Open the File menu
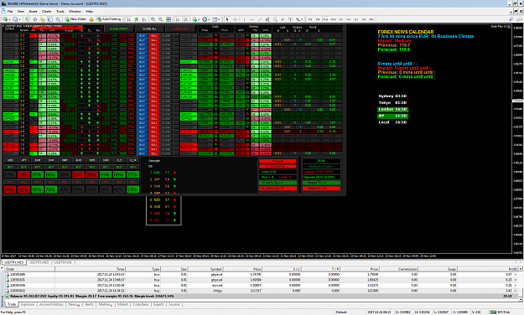Image resolution: width=524 pixels, height=315 pixels. pyautogui.click(x=10, y=12)
